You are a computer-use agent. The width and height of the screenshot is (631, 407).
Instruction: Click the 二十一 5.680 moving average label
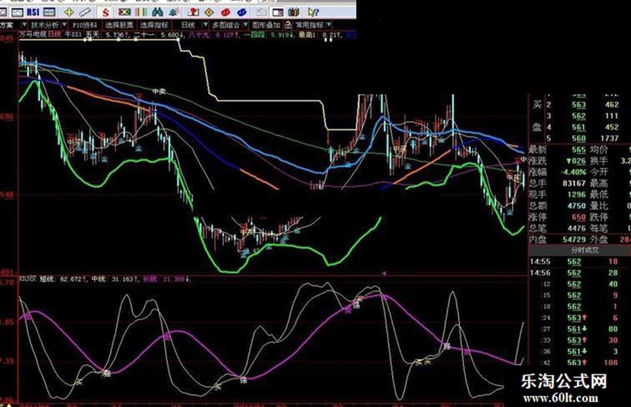[x=157, y=35]
